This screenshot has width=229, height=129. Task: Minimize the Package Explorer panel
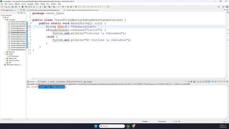(21, 10)
